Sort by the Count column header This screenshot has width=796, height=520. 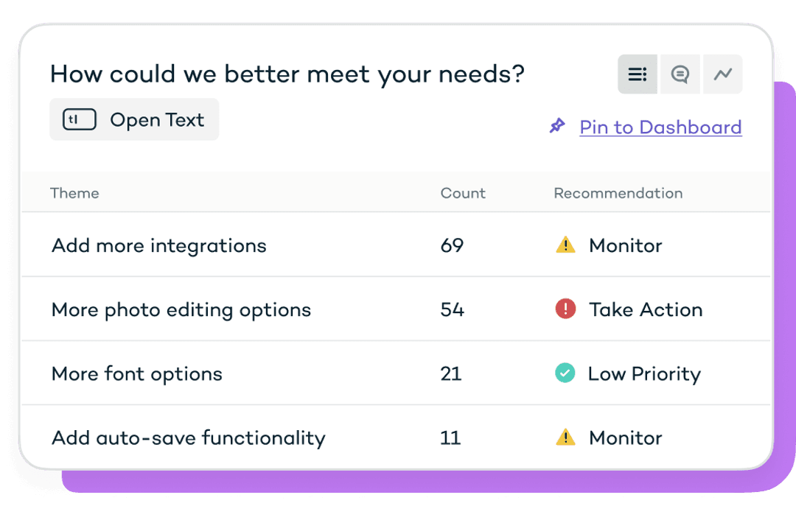(463, 193)
